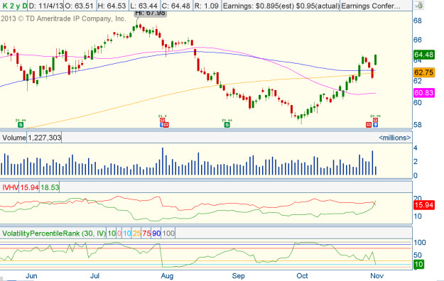Click the green 64.48 last price tag
Image resolution: width=444 pixels, height=281 pixels.
point(424,55)
